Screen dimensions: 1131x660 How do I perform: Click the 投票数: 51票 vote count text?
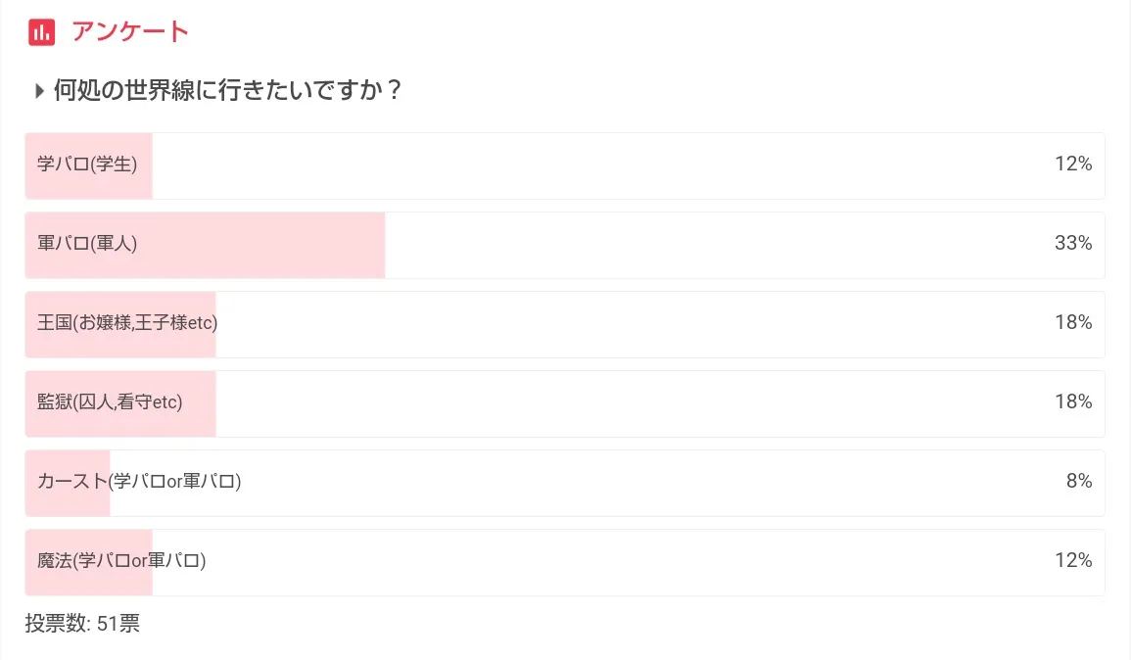[x=82, y=624]
